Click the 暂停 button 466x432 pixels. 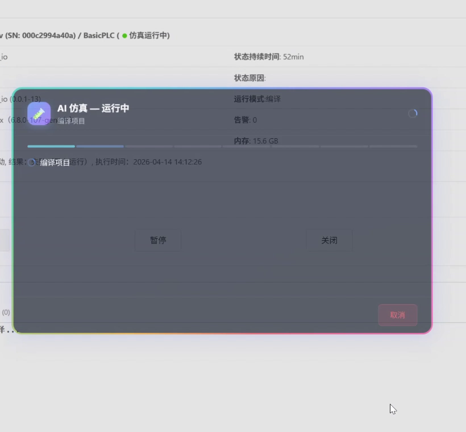point(158,240)
